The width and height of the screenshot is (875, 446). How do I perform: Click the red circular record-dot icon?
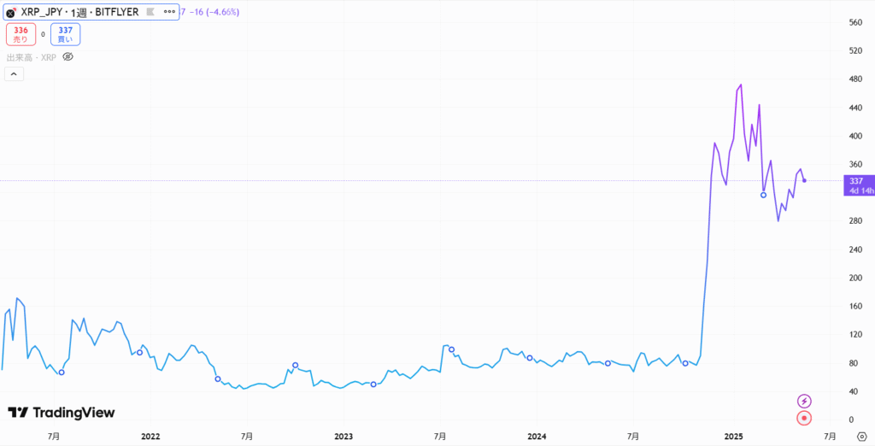(x=804, y=418)
